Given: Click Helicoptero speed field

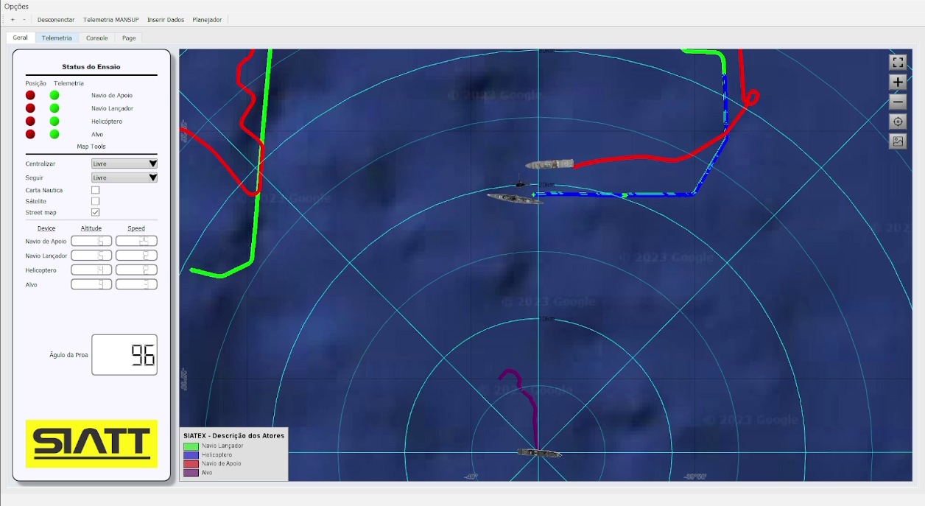Looking at the screenshot, I should tap(136, 270).
